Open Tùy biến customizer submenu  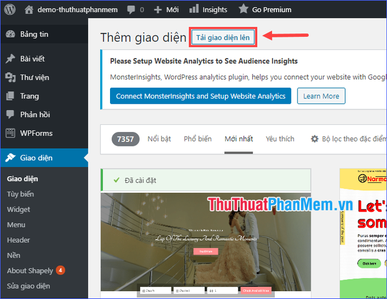pos(20,194)
